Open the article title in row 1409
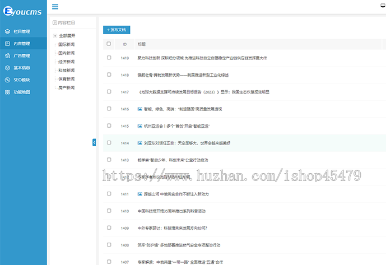Image resolution: width=386 pixels, height=265 pixels. pyautogui.click(x=173, y=228)
